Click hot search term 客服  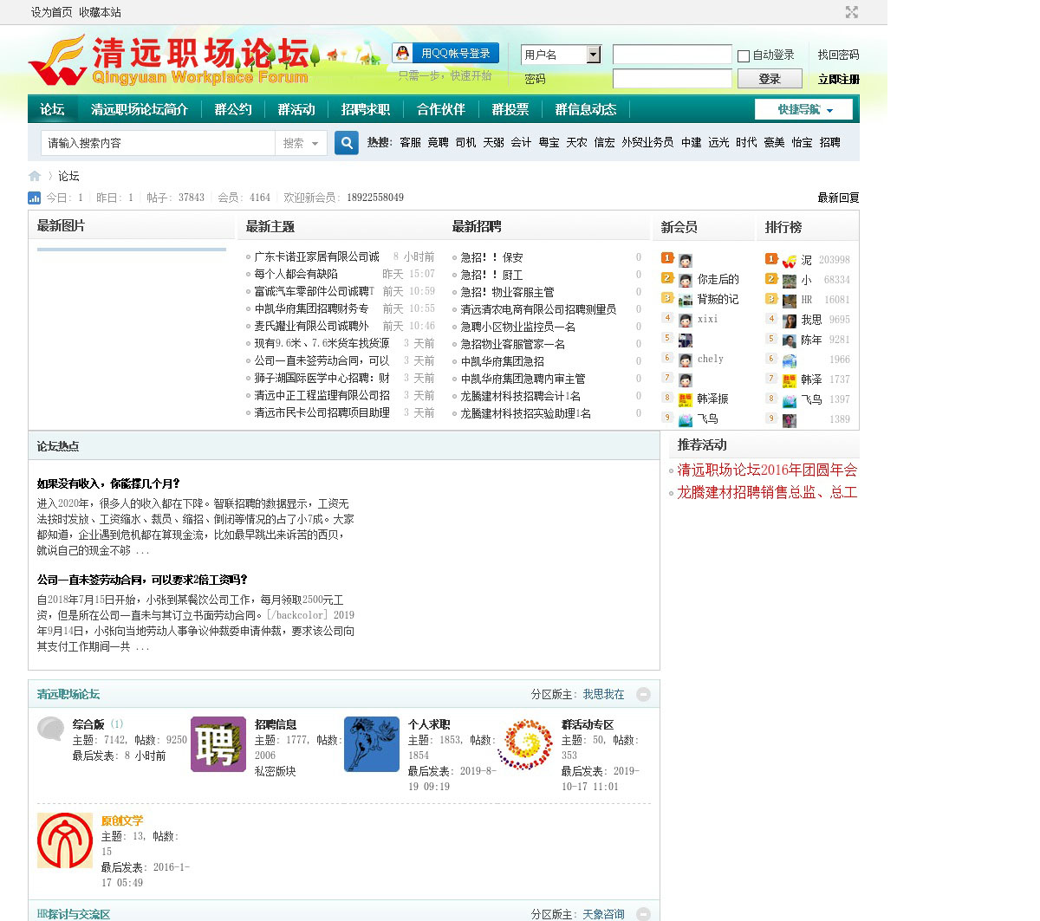click(410, 142)
